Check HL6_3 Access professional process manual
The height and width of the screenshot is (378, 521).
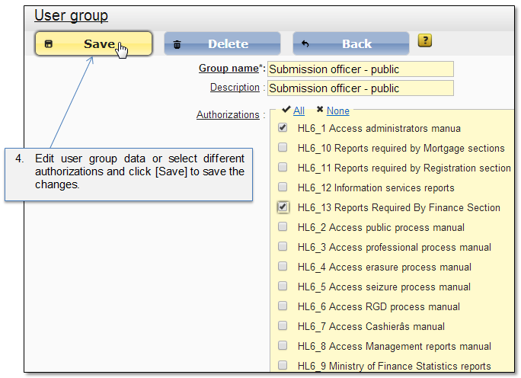283,247
